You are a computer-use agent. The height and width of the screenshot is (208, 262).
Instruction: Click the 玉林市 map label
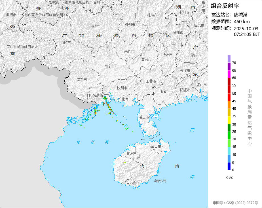pos(151,81)
